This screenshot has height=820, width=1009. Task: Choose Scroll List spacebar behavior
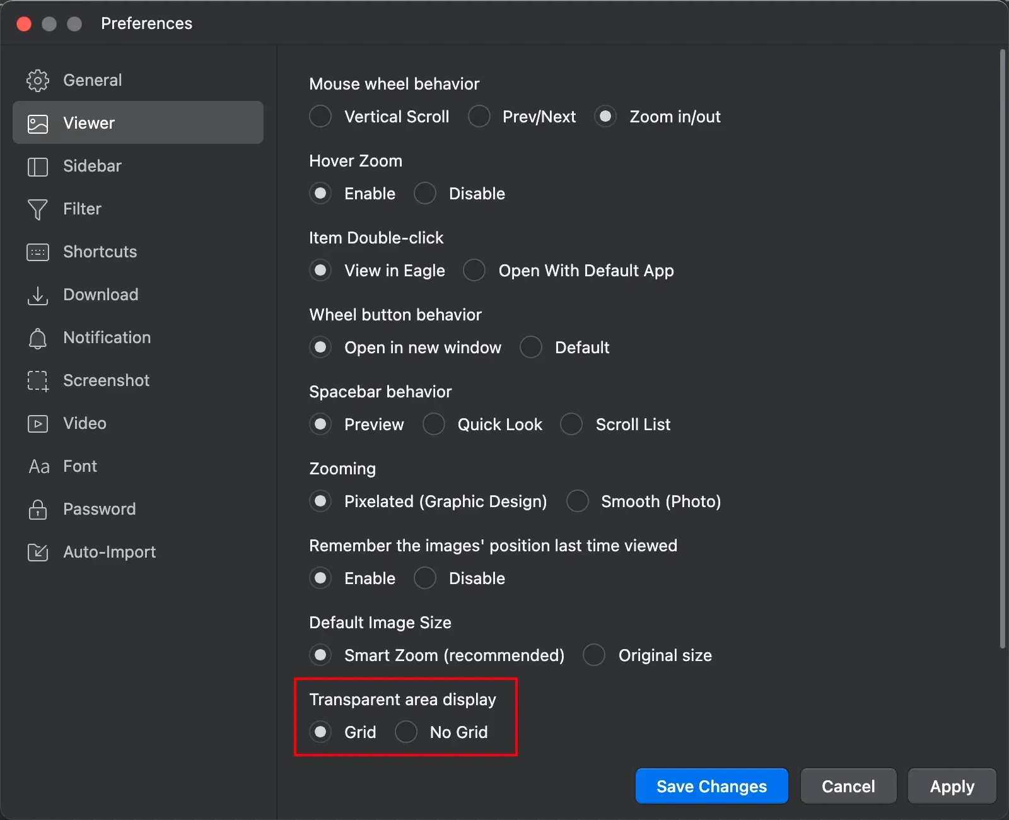point(572,425)
